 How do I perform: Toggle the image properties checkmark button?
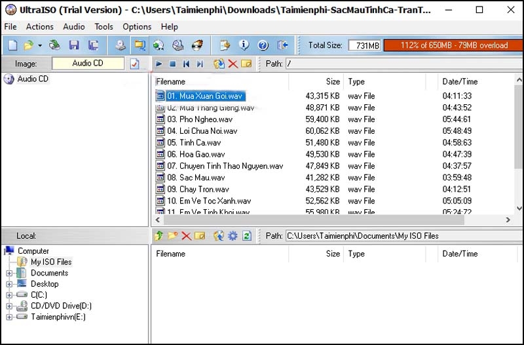click(x=135, y=64)
